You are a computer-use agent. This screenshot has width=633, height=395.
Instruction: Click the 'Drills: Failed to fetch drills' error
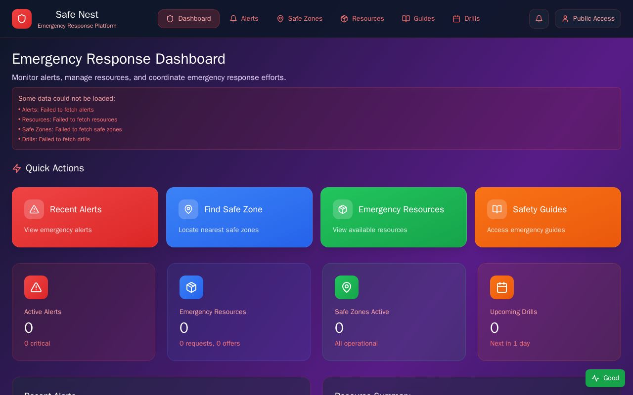pos(54,139)
